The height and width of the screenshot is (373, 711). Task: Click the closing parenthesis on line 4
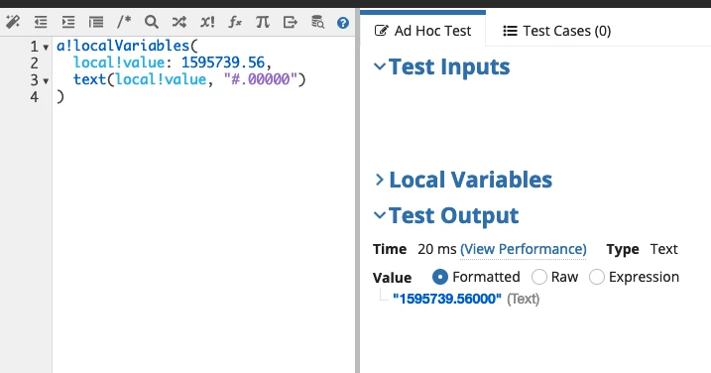pyautogui.click(x=60, y=96)
